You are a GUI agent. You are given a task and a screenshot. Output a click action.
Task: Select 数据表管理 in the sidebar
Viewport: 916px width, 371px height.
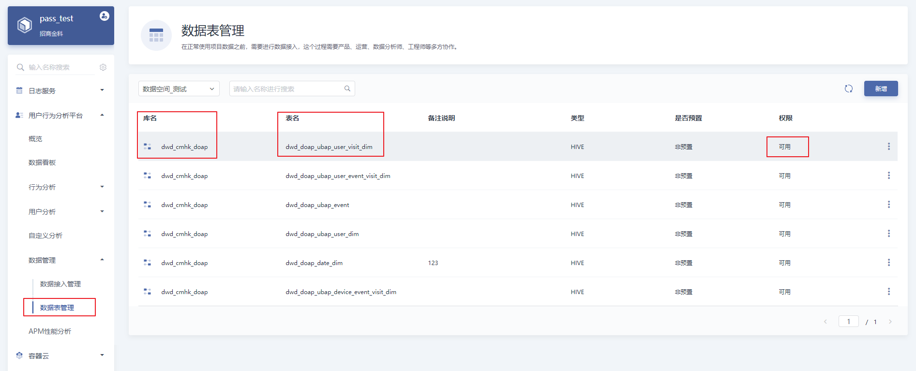[57, 308]
